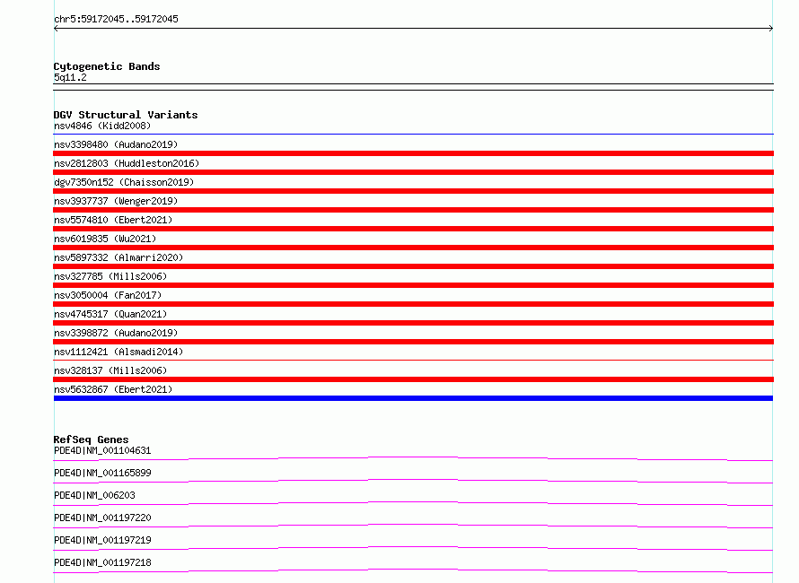The width and height of the screenshot is (799, 583).
Task: Click the red bar under nsv327785
Action: tap(413, 285)
